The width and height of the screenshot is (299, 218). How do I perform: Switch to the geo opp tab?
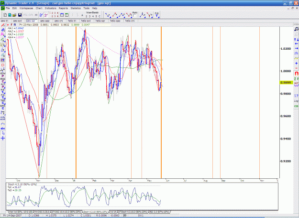click(x=45, y=21)
